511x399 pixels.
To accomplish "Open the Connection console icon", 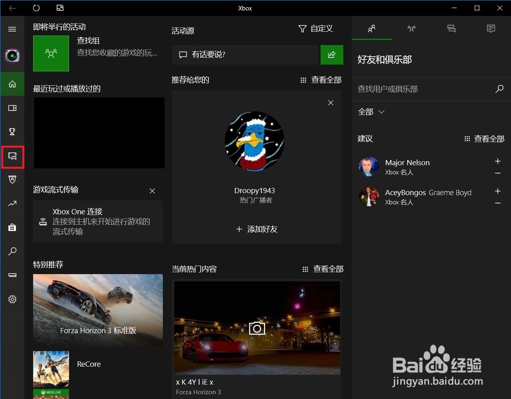I will click(x=12, y=275).
